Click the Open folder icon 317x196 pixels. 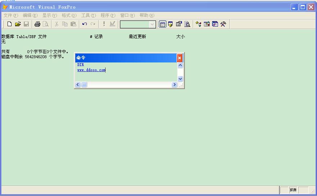18,24
